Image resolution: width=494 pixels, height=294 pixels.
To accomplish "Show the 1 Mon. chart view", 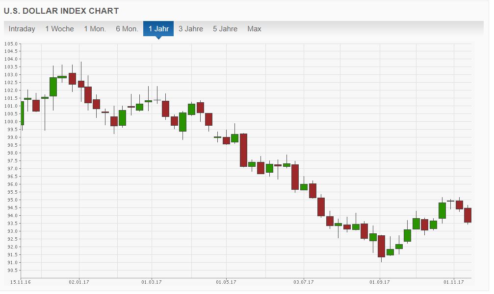I will tap(95, 29).
